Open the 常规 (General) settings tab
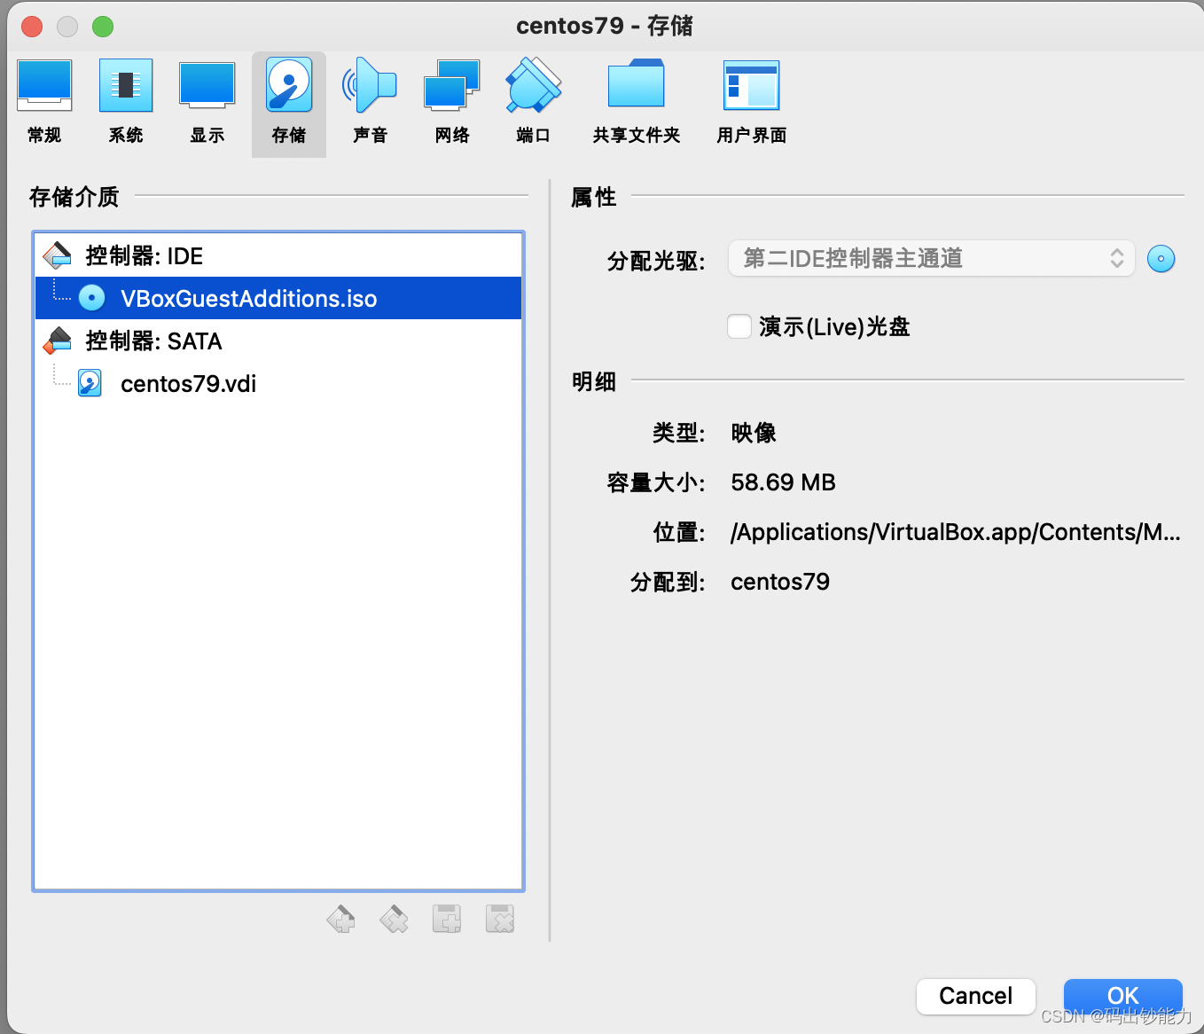Viewport: 1204px width, 1034px height. 44,103
